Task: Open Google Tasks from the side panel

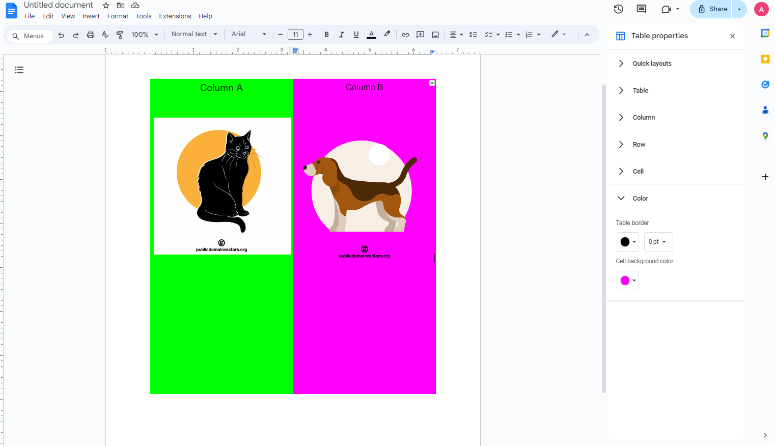Action: (765, 85)
